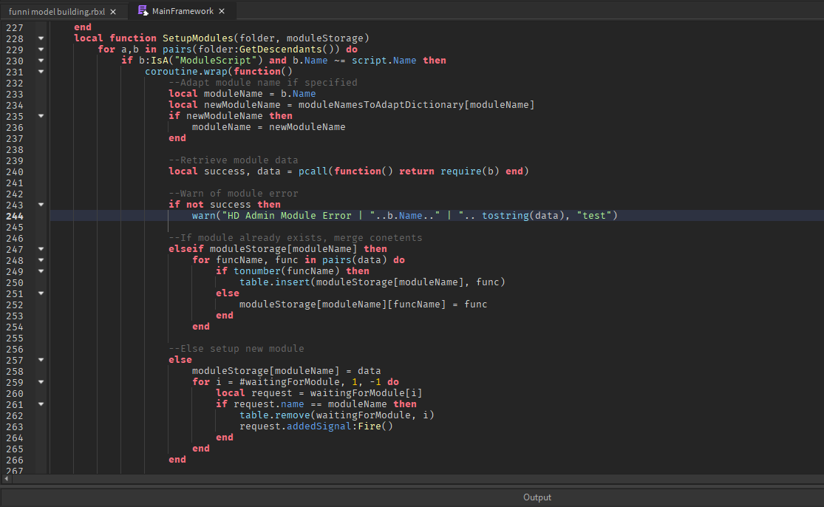Image resolution: width=824 pixels, height=507 pixels.
Task: Collapse the new module else block at line 257
Action: tap(41, 359)
